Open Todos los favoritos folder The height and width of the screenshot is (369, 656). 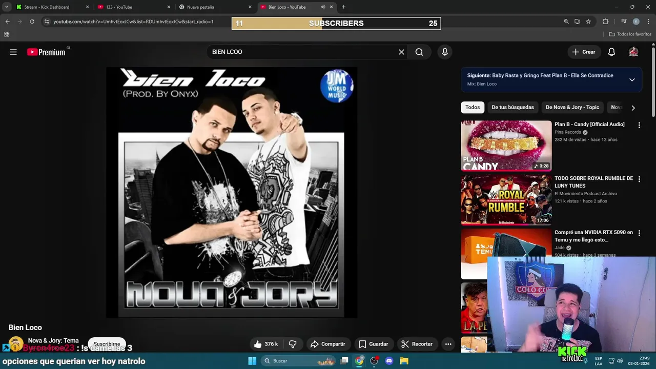click(630, 34)
